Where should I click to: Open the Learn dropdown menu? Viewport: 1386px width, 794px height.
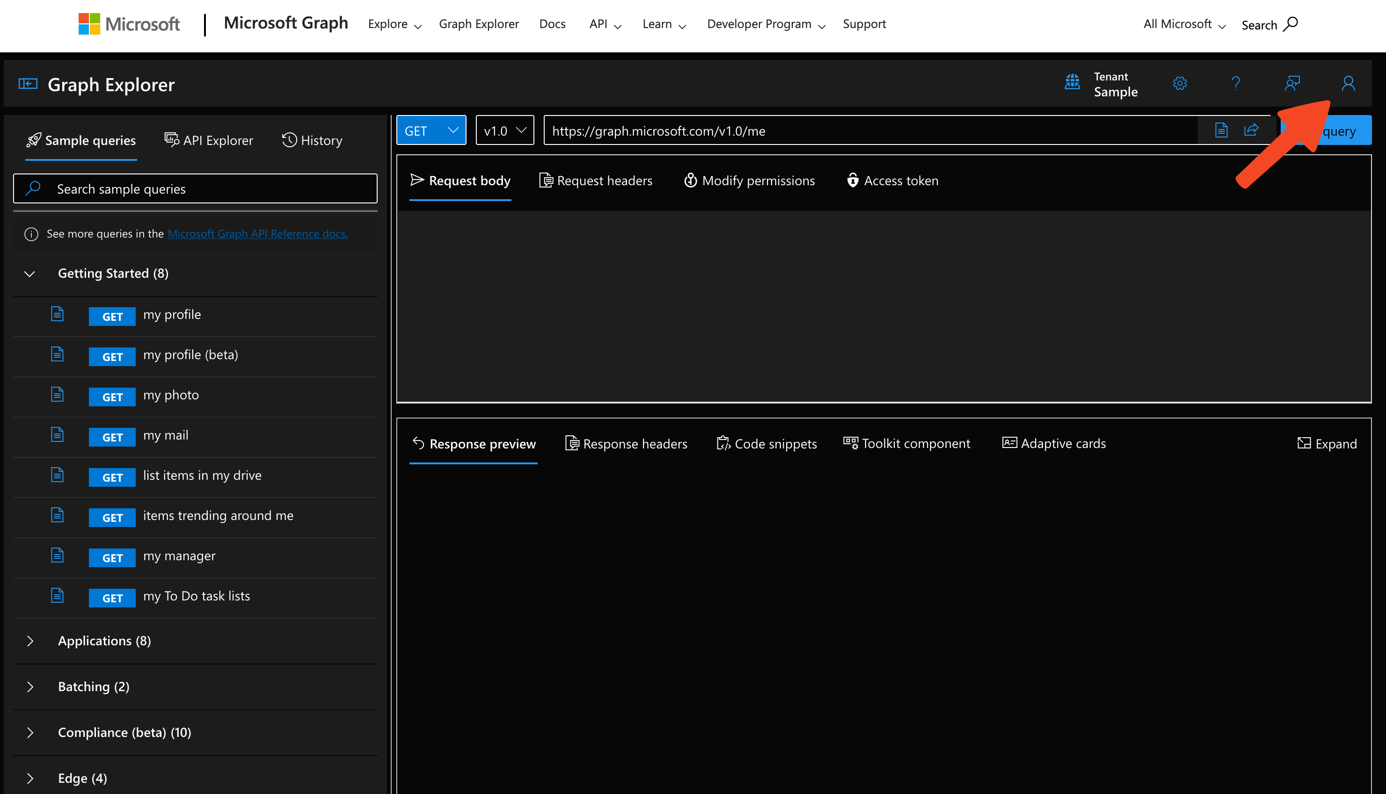click(x=664, y=24)
